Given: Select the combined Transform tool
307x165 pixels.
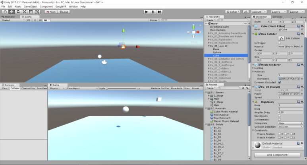Looking at the screenshot, I should click(37, 12).
